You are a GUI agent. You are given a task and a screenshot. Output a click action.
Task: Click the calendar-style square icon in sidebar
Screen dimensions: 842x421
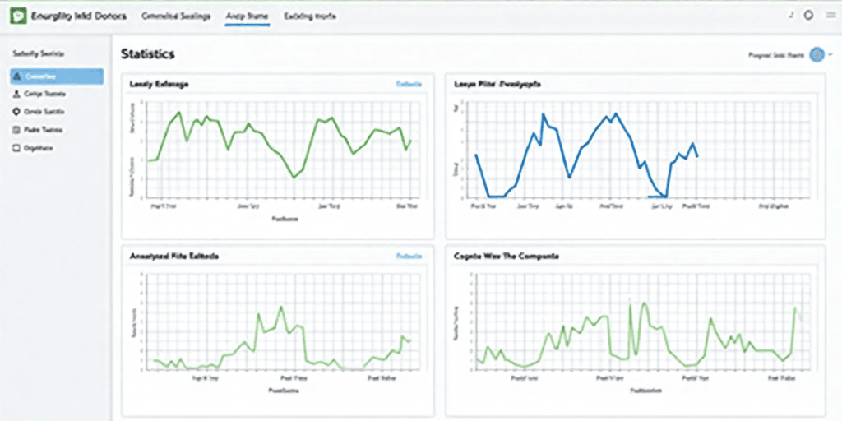pyautogui.click(x=17, y=130)
